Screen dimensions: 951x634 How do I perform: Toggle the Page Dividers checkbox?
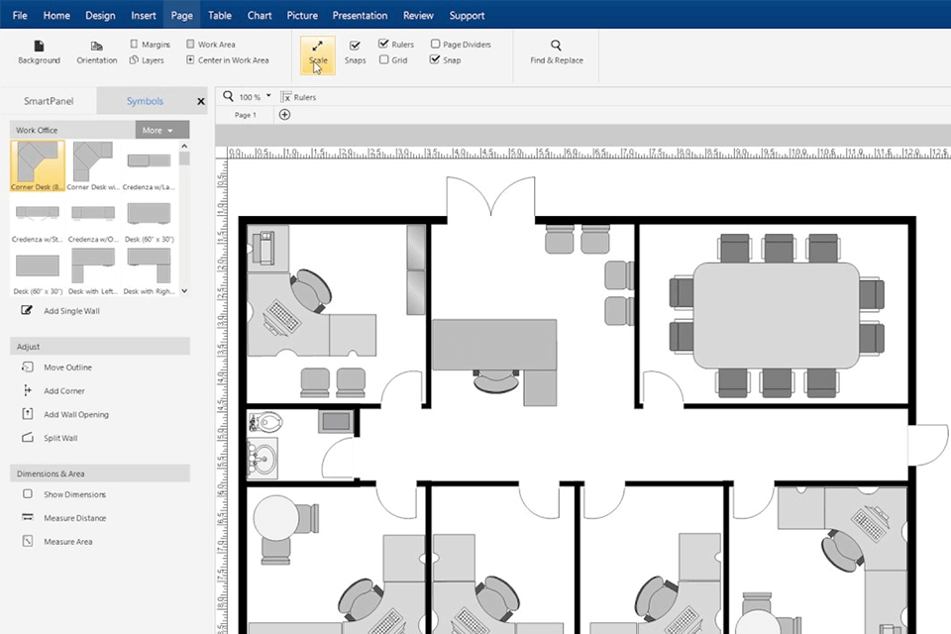click(x=436, y=44)
